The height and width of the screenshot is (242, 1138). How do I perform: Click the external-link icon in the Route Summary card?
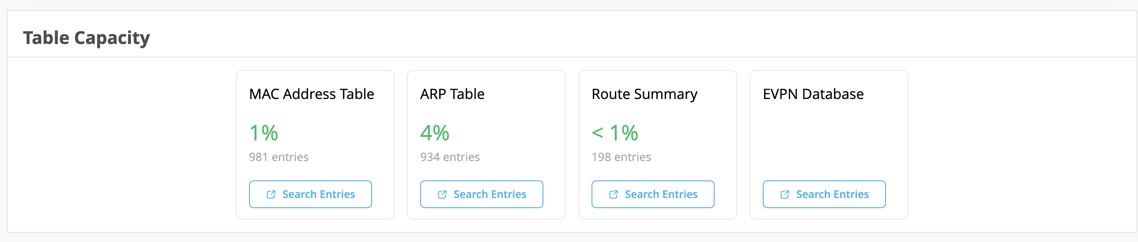point(614,194)
